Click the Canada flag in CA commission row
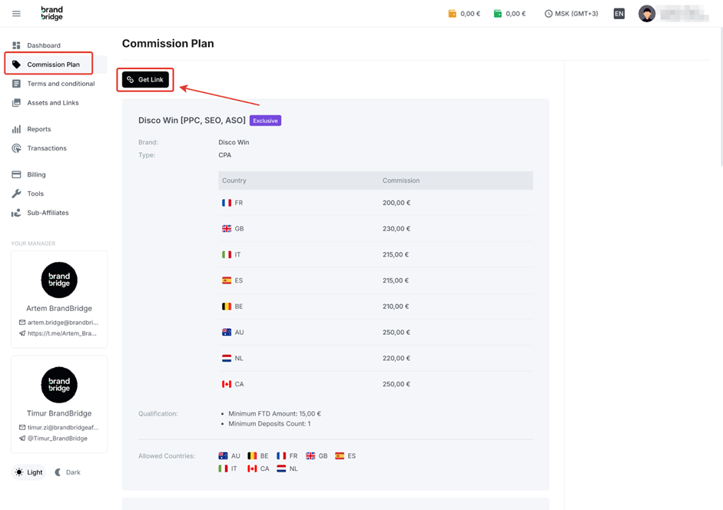The height and width of the screenshot is (510, 723). click(x=227, y=384)
